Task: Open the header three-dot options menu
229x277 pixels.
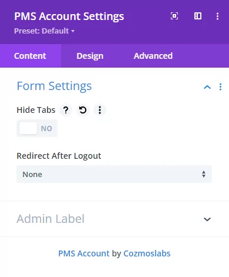Action: (x=217, y=16)
